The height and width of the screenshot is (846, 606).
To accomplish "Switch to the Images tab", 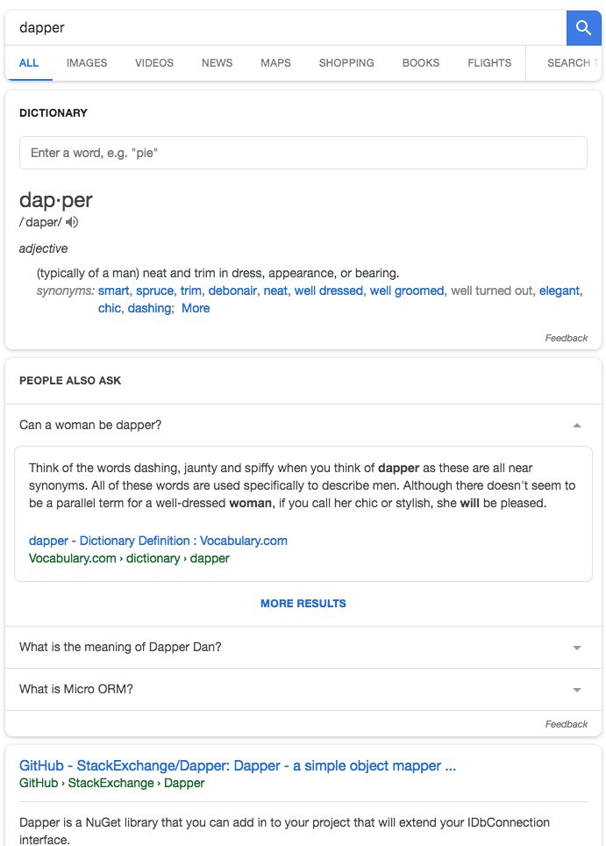I will [87, 62].
